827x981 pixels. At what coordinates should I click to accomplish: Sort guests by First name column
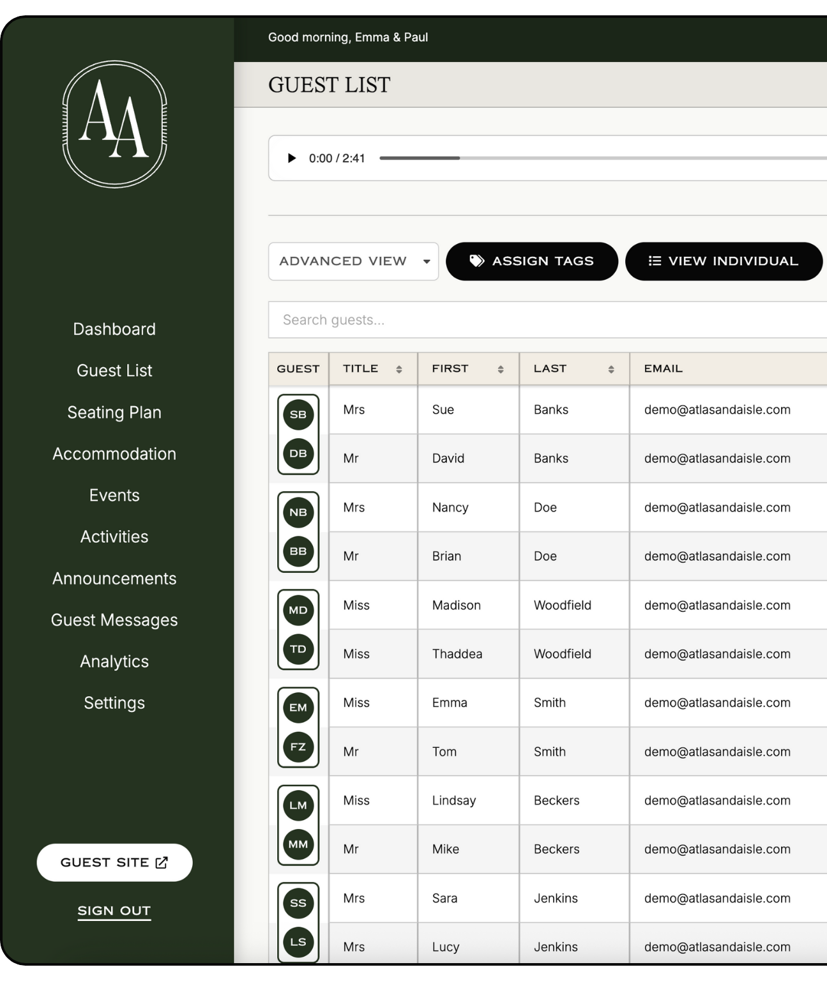[500, 369]
